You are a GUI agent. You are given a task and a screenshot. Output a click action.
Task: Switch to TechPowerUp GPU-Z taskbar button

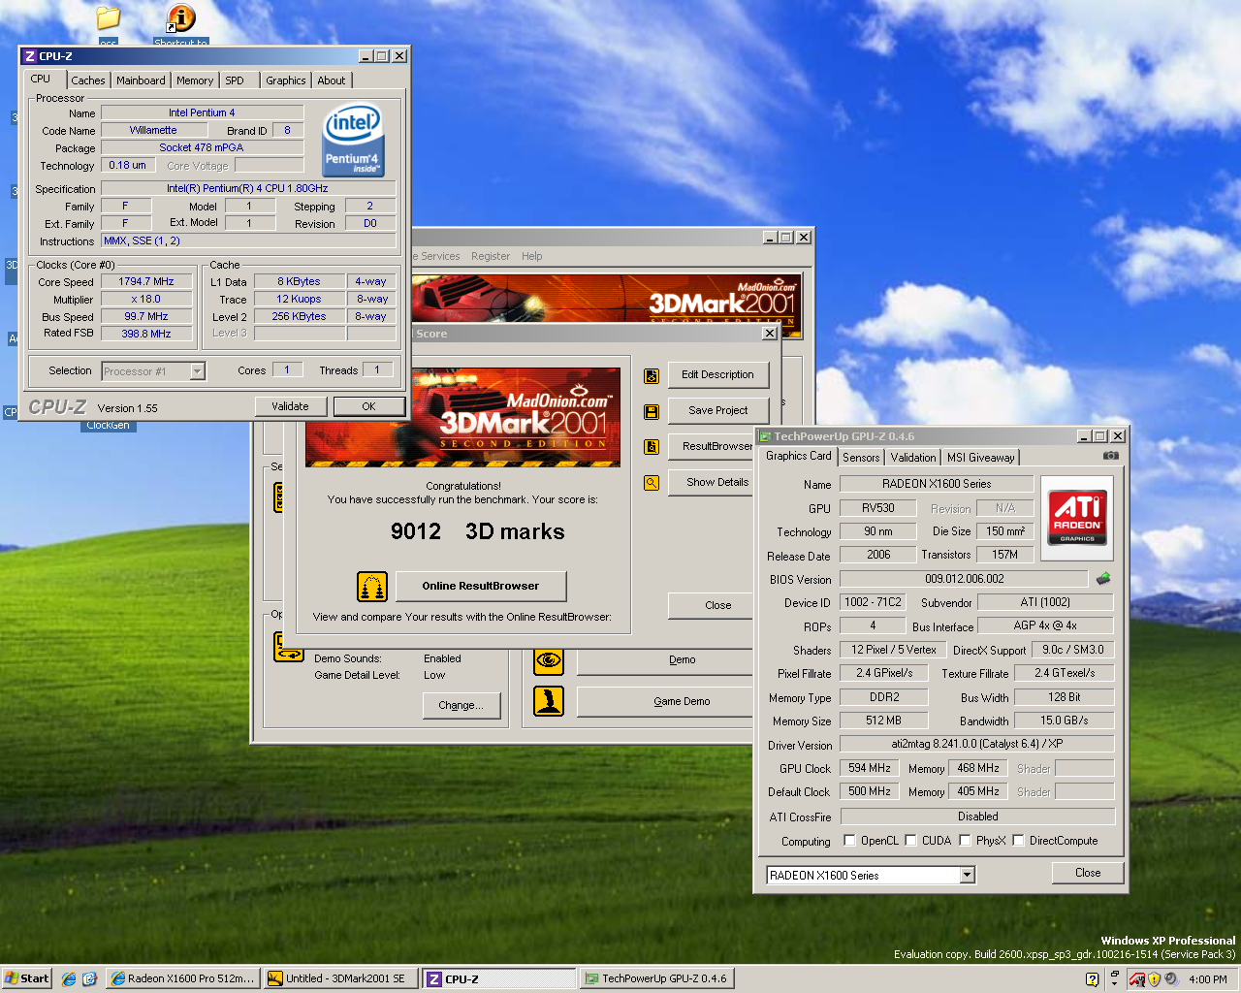click(656, 979)
